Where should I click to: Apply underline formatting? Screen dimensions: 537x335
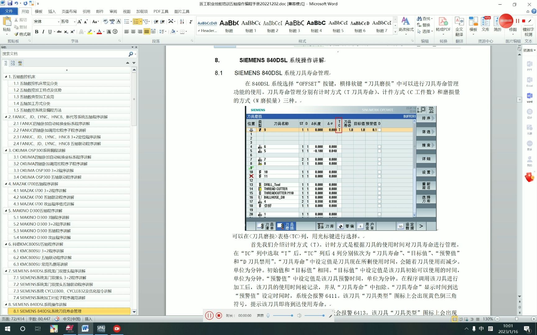(50, 32)
